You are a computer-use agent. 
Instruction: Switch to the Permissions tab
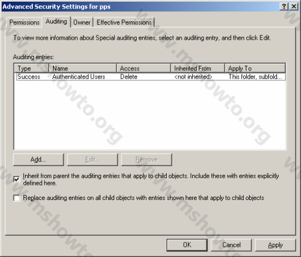(x=25, y=22)
